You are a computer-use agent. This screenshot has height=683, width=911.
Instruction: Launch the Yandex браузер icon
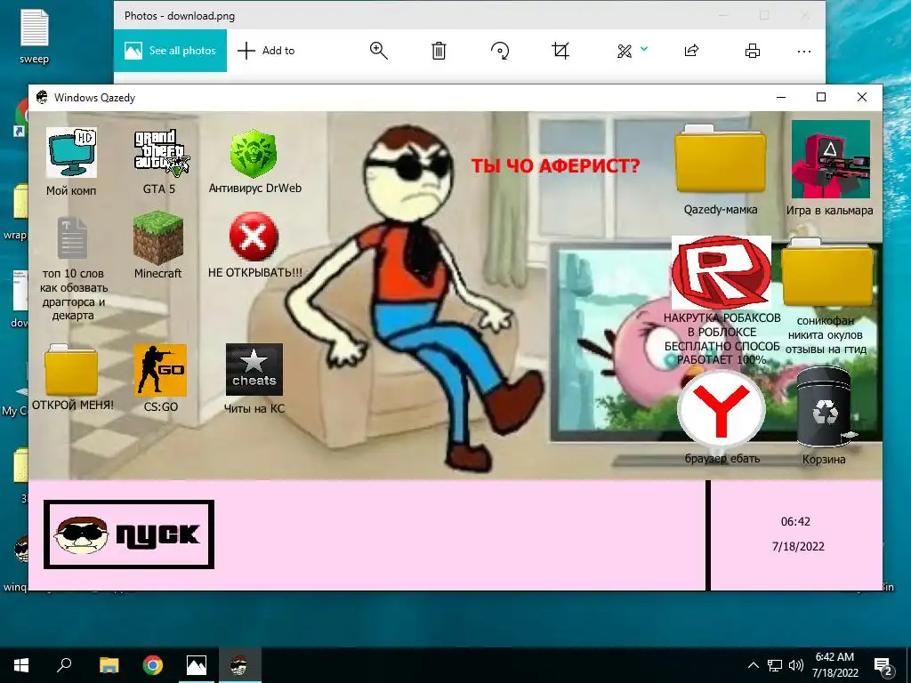[721, 410]
